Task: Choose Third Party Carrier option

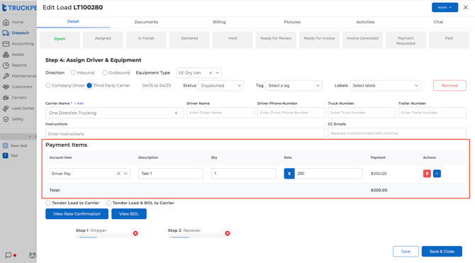Action: pyautogui.click(x=89, y=86)
